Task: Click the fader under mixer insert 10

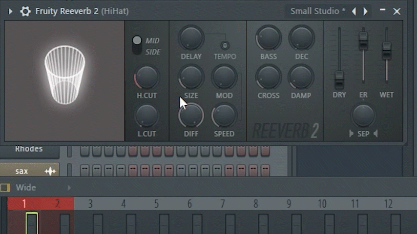Action: pyautogui.click(x=329, y=224)
